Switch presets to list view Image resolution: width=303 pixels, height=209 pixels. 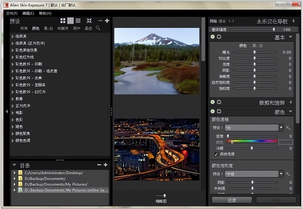pos(78,21)
